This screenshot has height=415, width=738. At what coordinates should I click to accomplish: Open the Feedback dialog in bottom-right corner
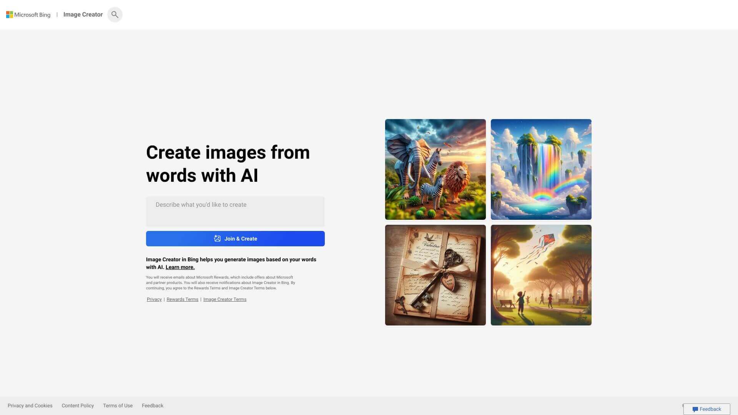click(x=706, y=409)
